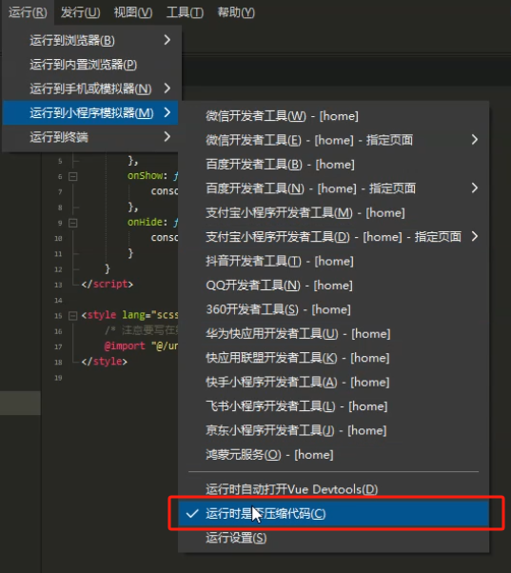Expand arrow beside 支付宝小程序开发者工具(D) 指定页面

pos(475,236)
